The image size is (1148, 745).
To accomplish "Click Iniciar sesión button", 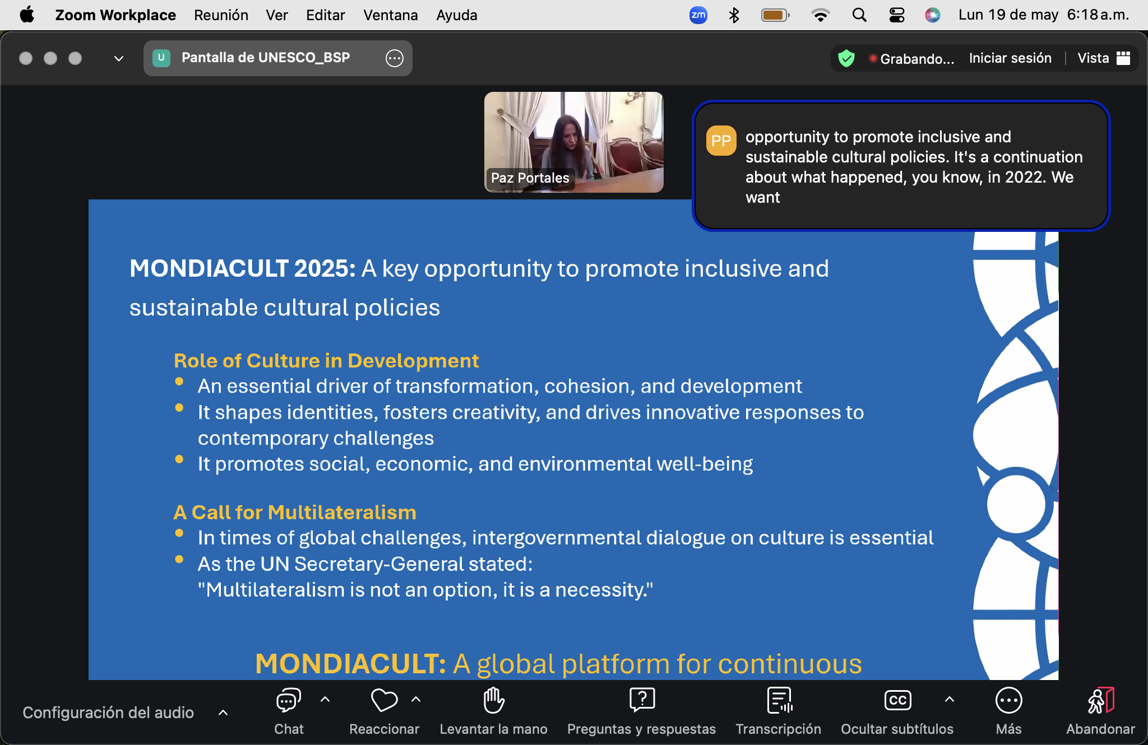I will [x=1010, y=58].
